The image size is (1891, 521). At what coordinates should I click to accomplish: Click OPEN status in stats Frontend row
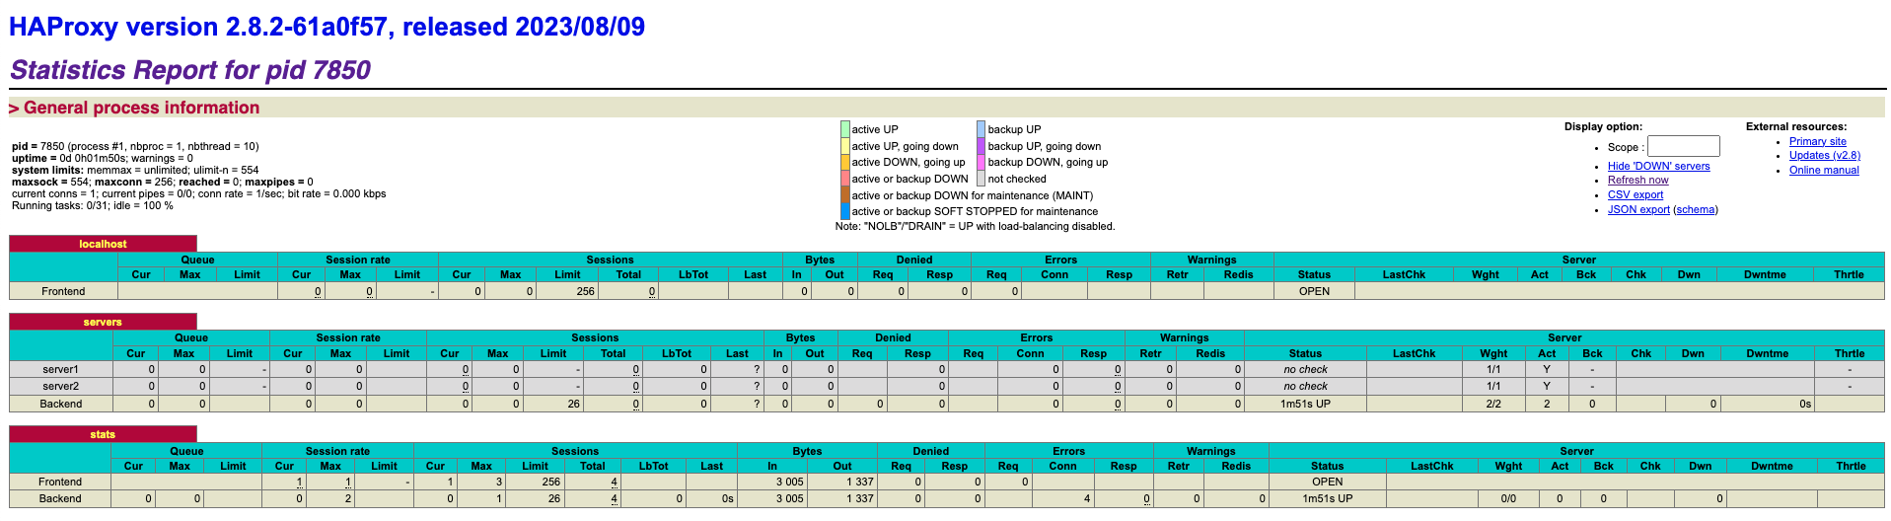pyautogui.click(x=1327, y=482)
